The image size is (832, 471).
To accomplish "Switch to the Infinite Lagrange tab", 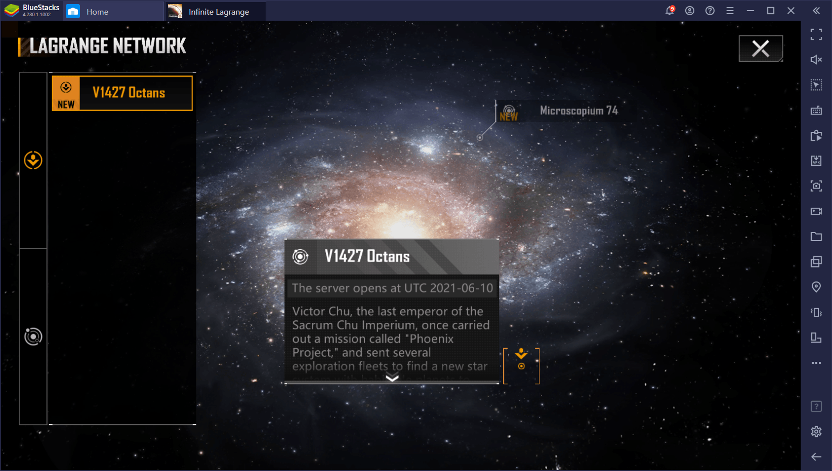I will pos(216,12).
